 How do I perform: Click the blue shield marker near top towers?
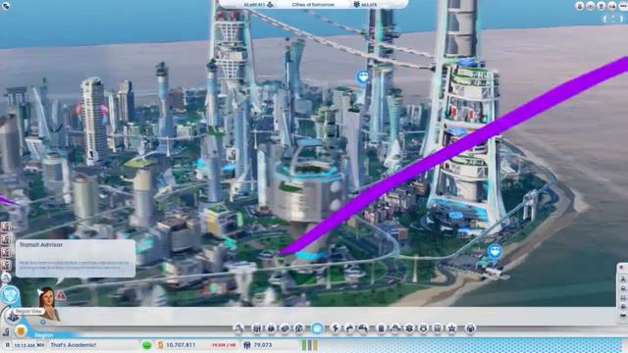pos(362,76)
